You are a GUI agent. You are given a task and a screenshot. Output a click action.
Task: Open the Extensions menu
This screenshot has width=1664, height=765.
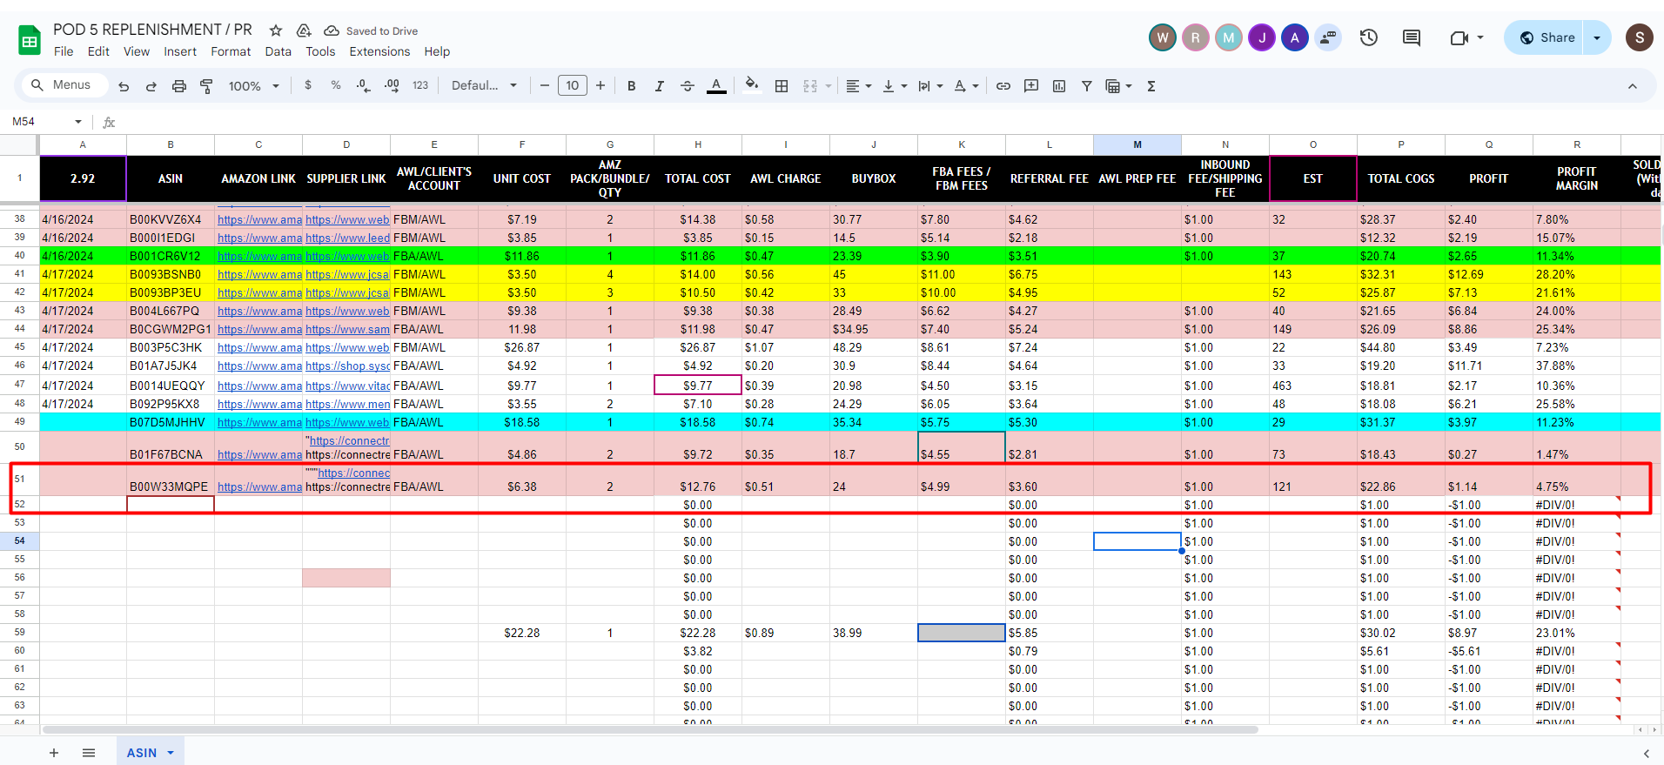[379, 51]
